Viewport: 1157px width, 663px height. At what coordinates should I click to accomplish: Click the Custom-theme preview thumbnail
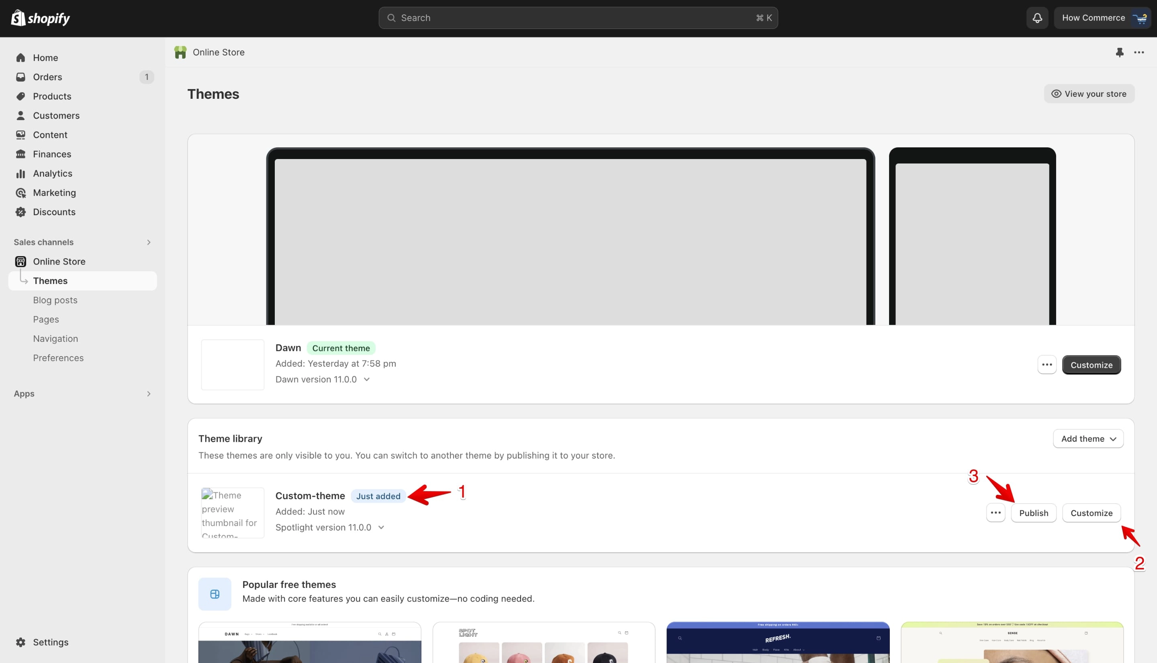pos(233,513)
